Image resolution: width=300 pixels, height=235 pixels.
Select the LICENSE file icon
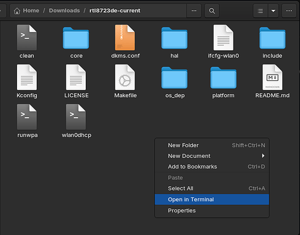[x=76, y=77]
